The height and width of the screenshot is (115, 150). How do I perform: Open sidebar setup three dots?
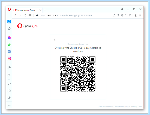coord(9,106)
